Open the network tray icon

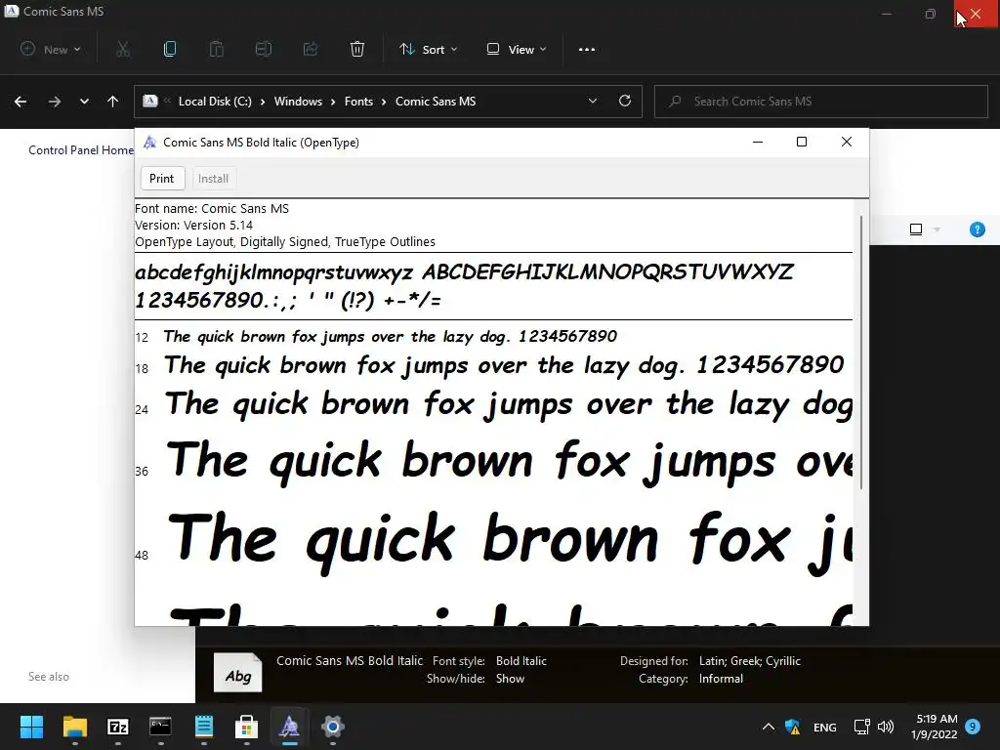coord(862,727)
